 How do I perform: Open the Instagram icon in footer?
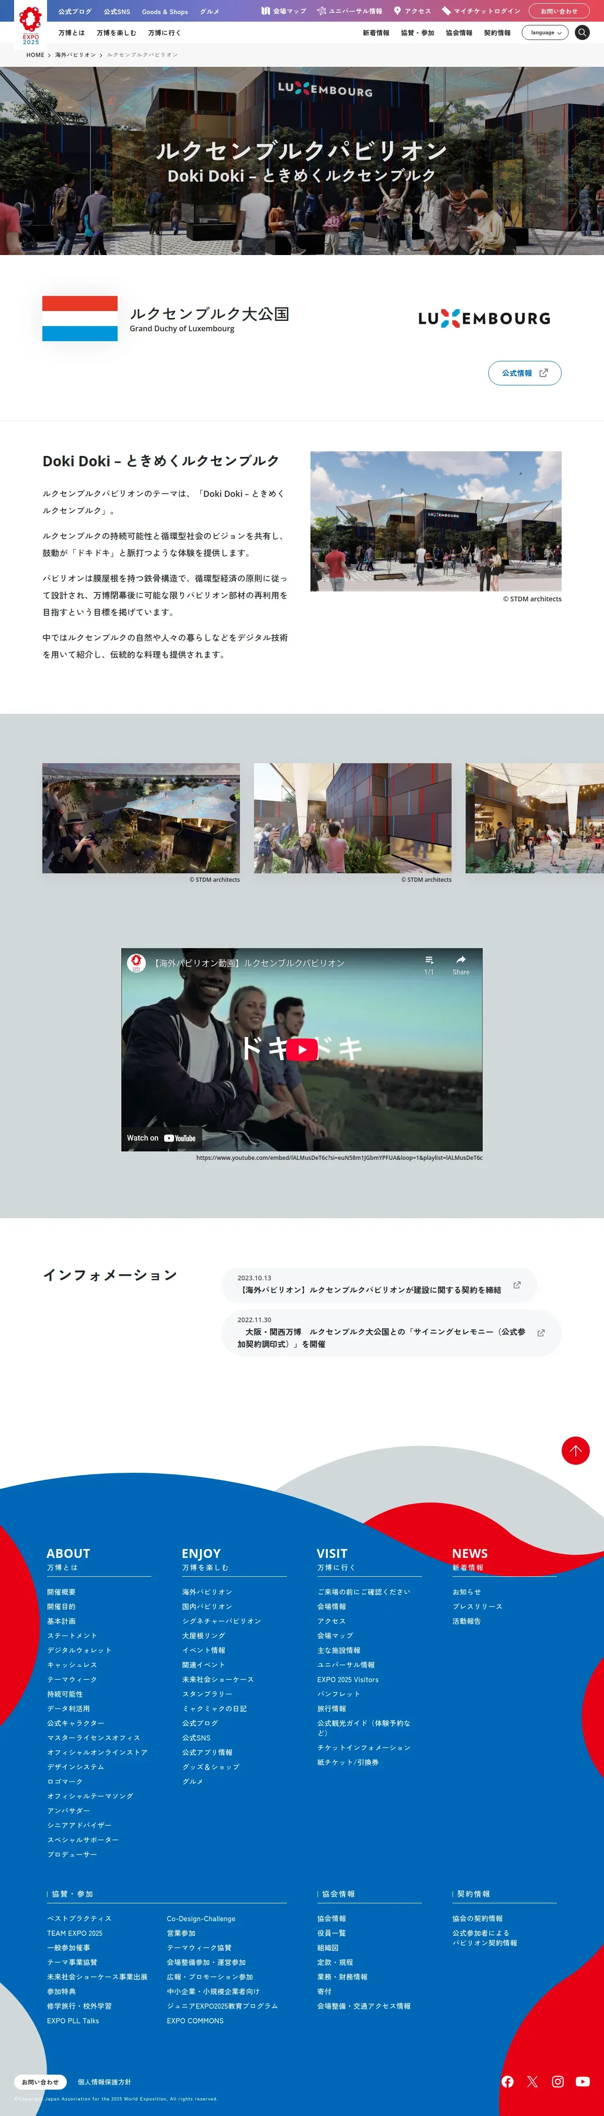[x=558, y=2081]
